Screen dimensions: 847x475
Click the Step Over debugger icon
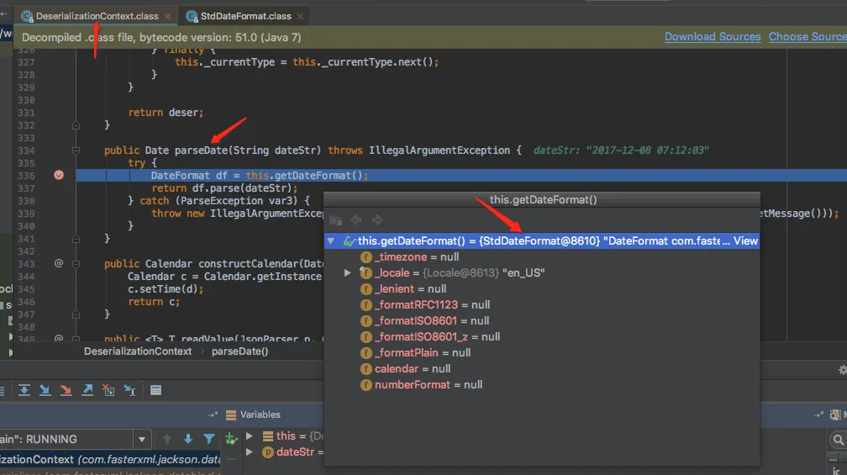click(x=25, y=390)
